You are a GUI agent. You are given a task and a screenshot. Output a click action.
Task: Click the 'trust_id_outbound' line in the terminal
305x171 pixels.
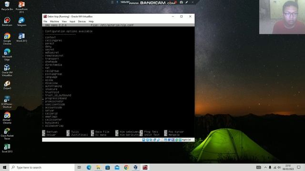tap(58, 95)
